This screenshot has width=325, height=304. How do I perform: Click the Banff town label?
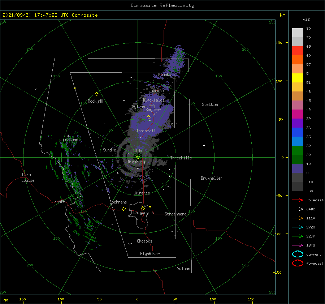pos(60,202)
